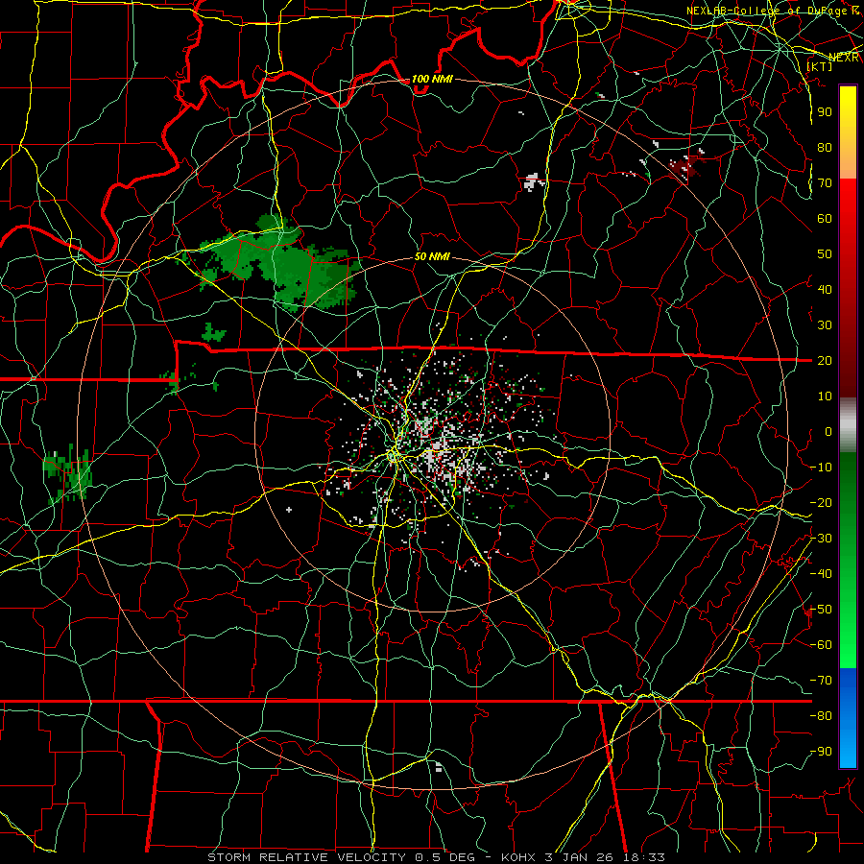Click the gray zero-velocity color bar segment

pyautogui.click(x=848, y=424)
